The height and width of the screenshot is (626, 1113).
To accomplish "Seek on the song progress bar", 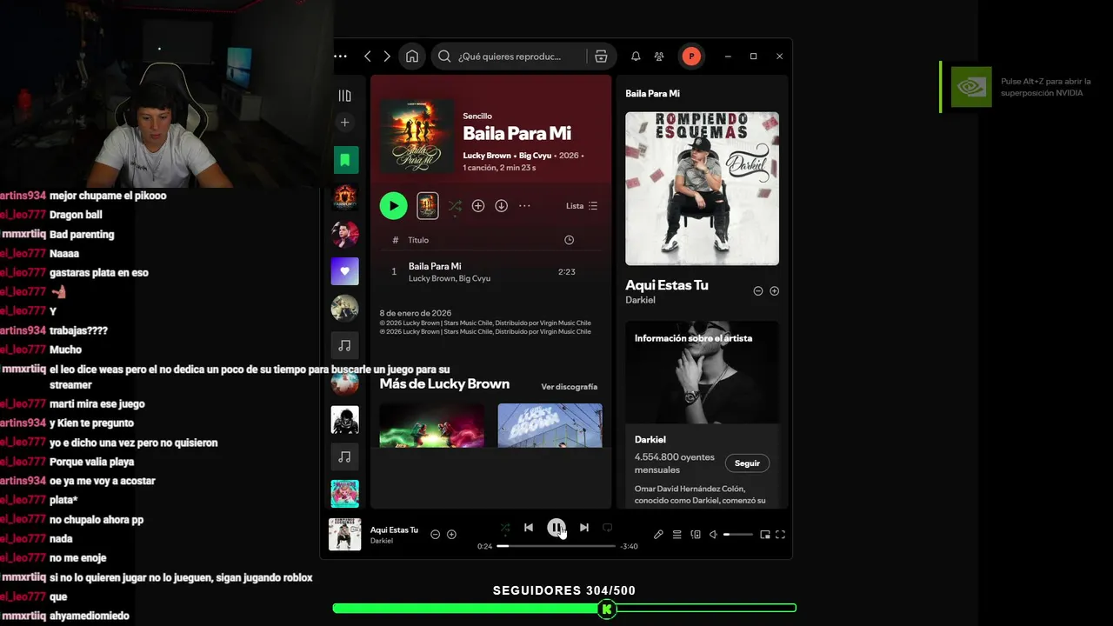I will point(556,546).
